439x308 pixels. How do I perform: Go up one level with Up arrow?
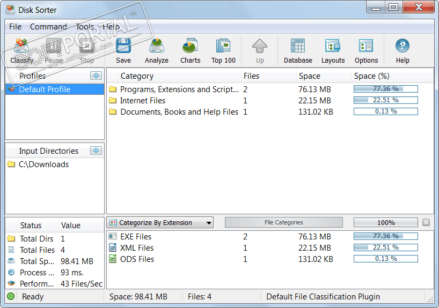point(260,46)
